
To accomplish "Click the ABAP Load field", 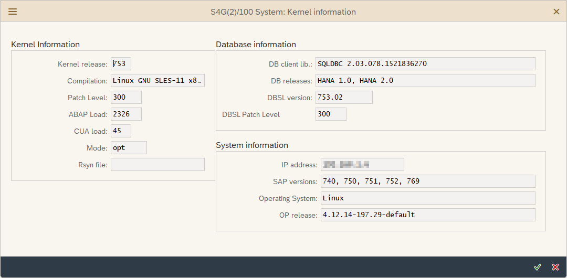I will click(x=126, y=114).
